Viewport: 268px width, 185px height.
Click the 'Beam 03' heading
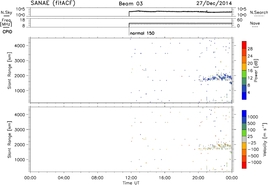pyautogui.click(x=131, y=4)
